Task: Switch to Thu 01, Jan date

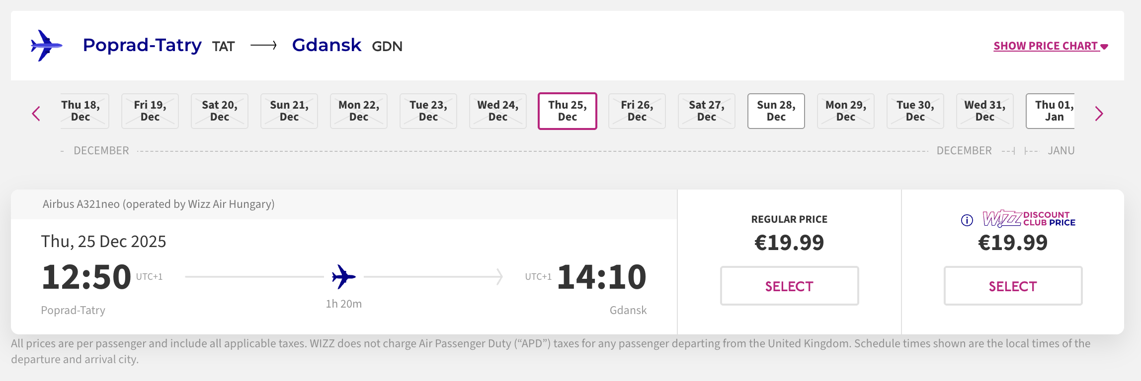Action: click(1051, 111)
